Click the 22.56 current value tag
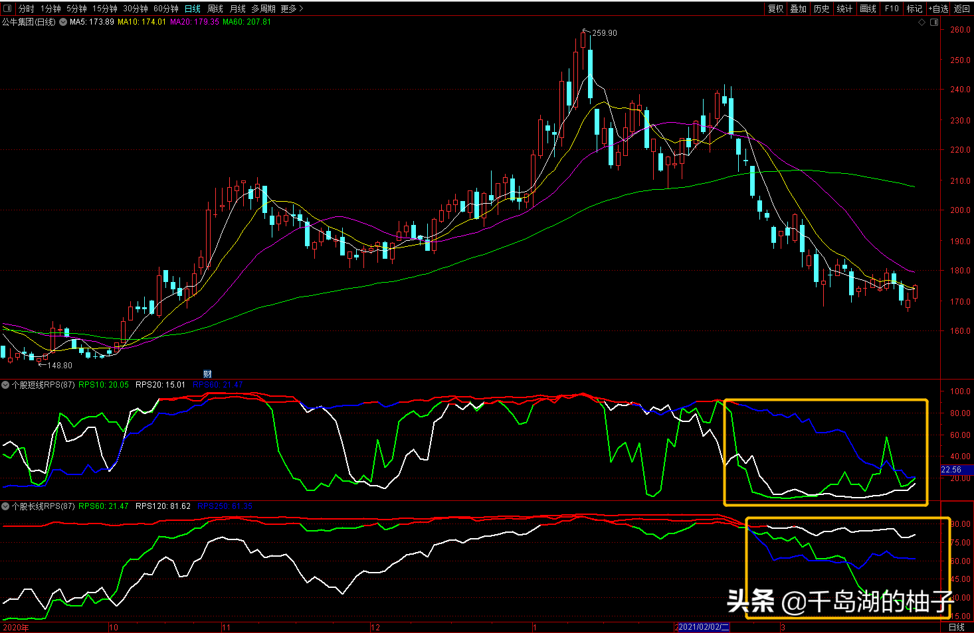Viewport: 974px width, 633px height. [951, 470]
